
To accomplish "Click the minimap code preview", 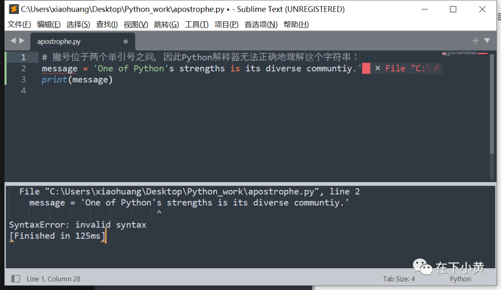I will coord(465,54).
